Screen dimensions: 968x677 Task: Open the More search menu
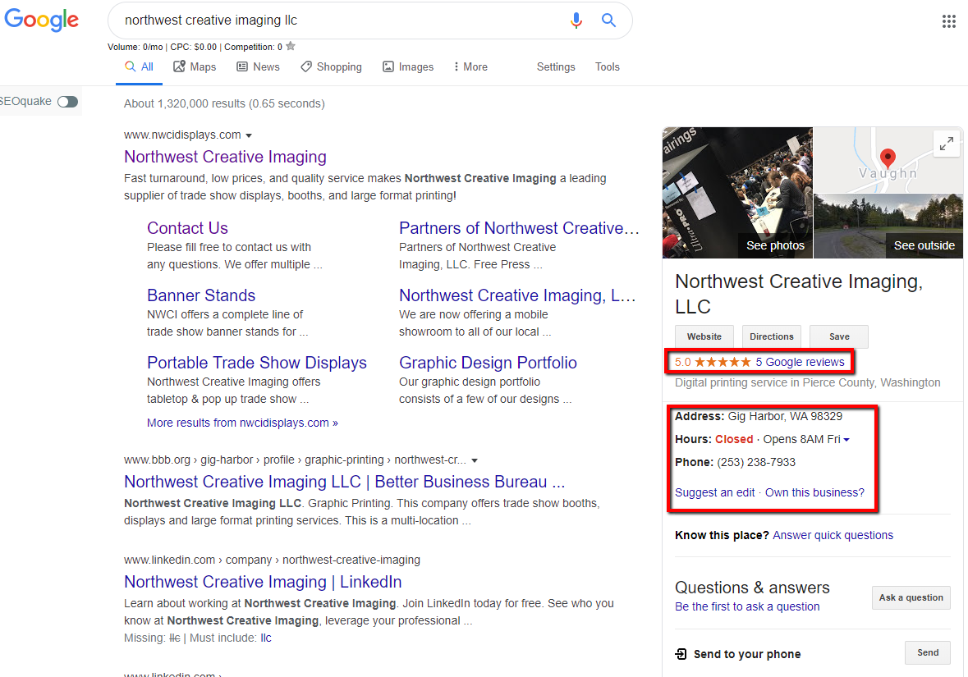470,66
